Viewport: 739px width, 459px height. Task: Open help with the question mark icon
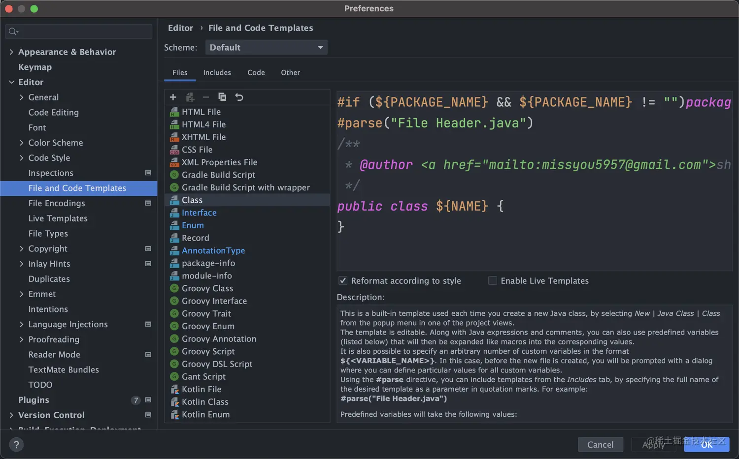[x=16, y=445]
